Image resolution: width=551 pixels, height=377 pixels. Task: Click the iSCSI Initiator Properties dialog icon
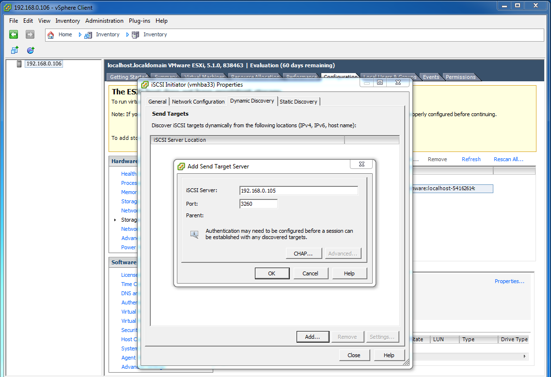pyautogui.click(x=145, y=85)
